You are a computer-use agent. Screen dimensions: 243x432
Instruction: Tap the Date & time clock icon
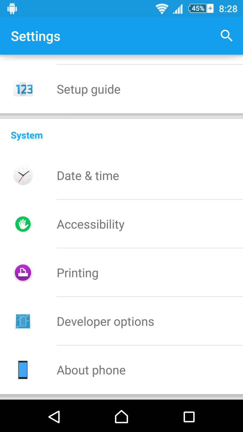(23, 175)
